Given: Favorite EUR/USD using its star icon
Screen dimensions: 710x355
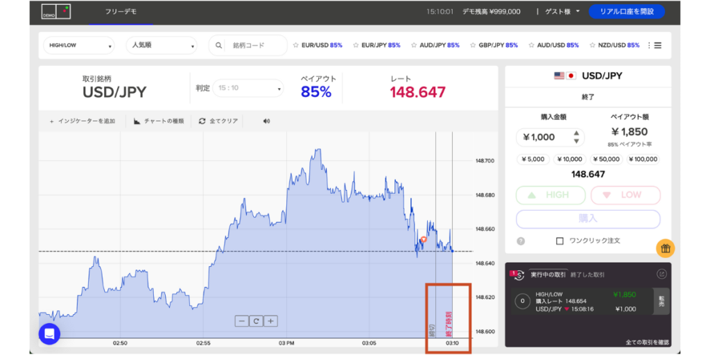Looking at the screenshot, I should click(x=296, y=45).
